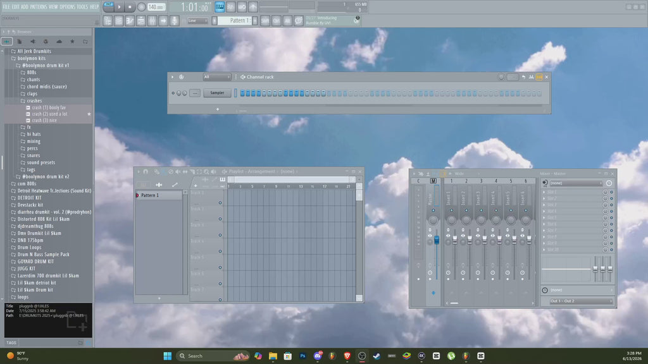Expand the hi hats folder

click(x=34, y=134)
